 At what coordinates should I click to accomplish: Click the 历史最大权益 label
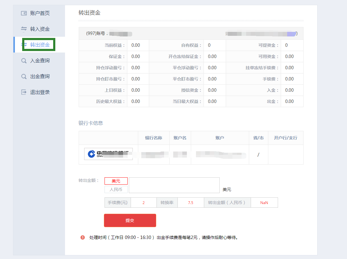click(110, 101)
